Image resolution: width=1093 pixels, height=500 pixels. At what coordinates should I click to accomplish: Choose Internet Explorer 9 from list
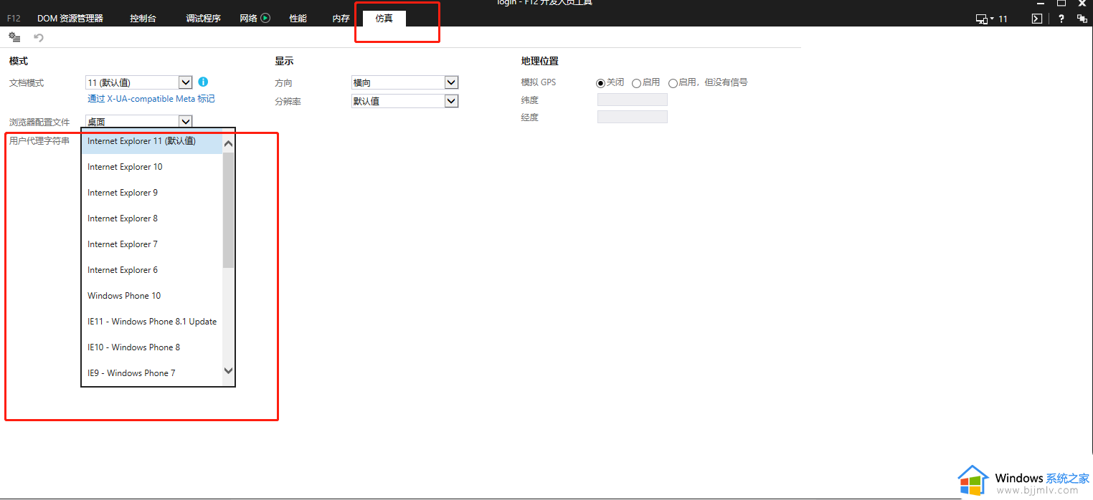[x=152, y=193]
